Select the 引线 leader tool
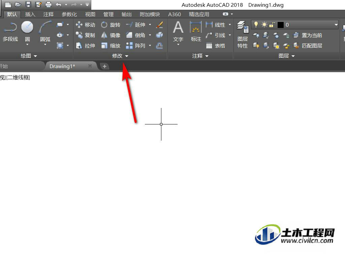Image resolution: width=345 pixels, height=259 pixels. coord(215,35)
